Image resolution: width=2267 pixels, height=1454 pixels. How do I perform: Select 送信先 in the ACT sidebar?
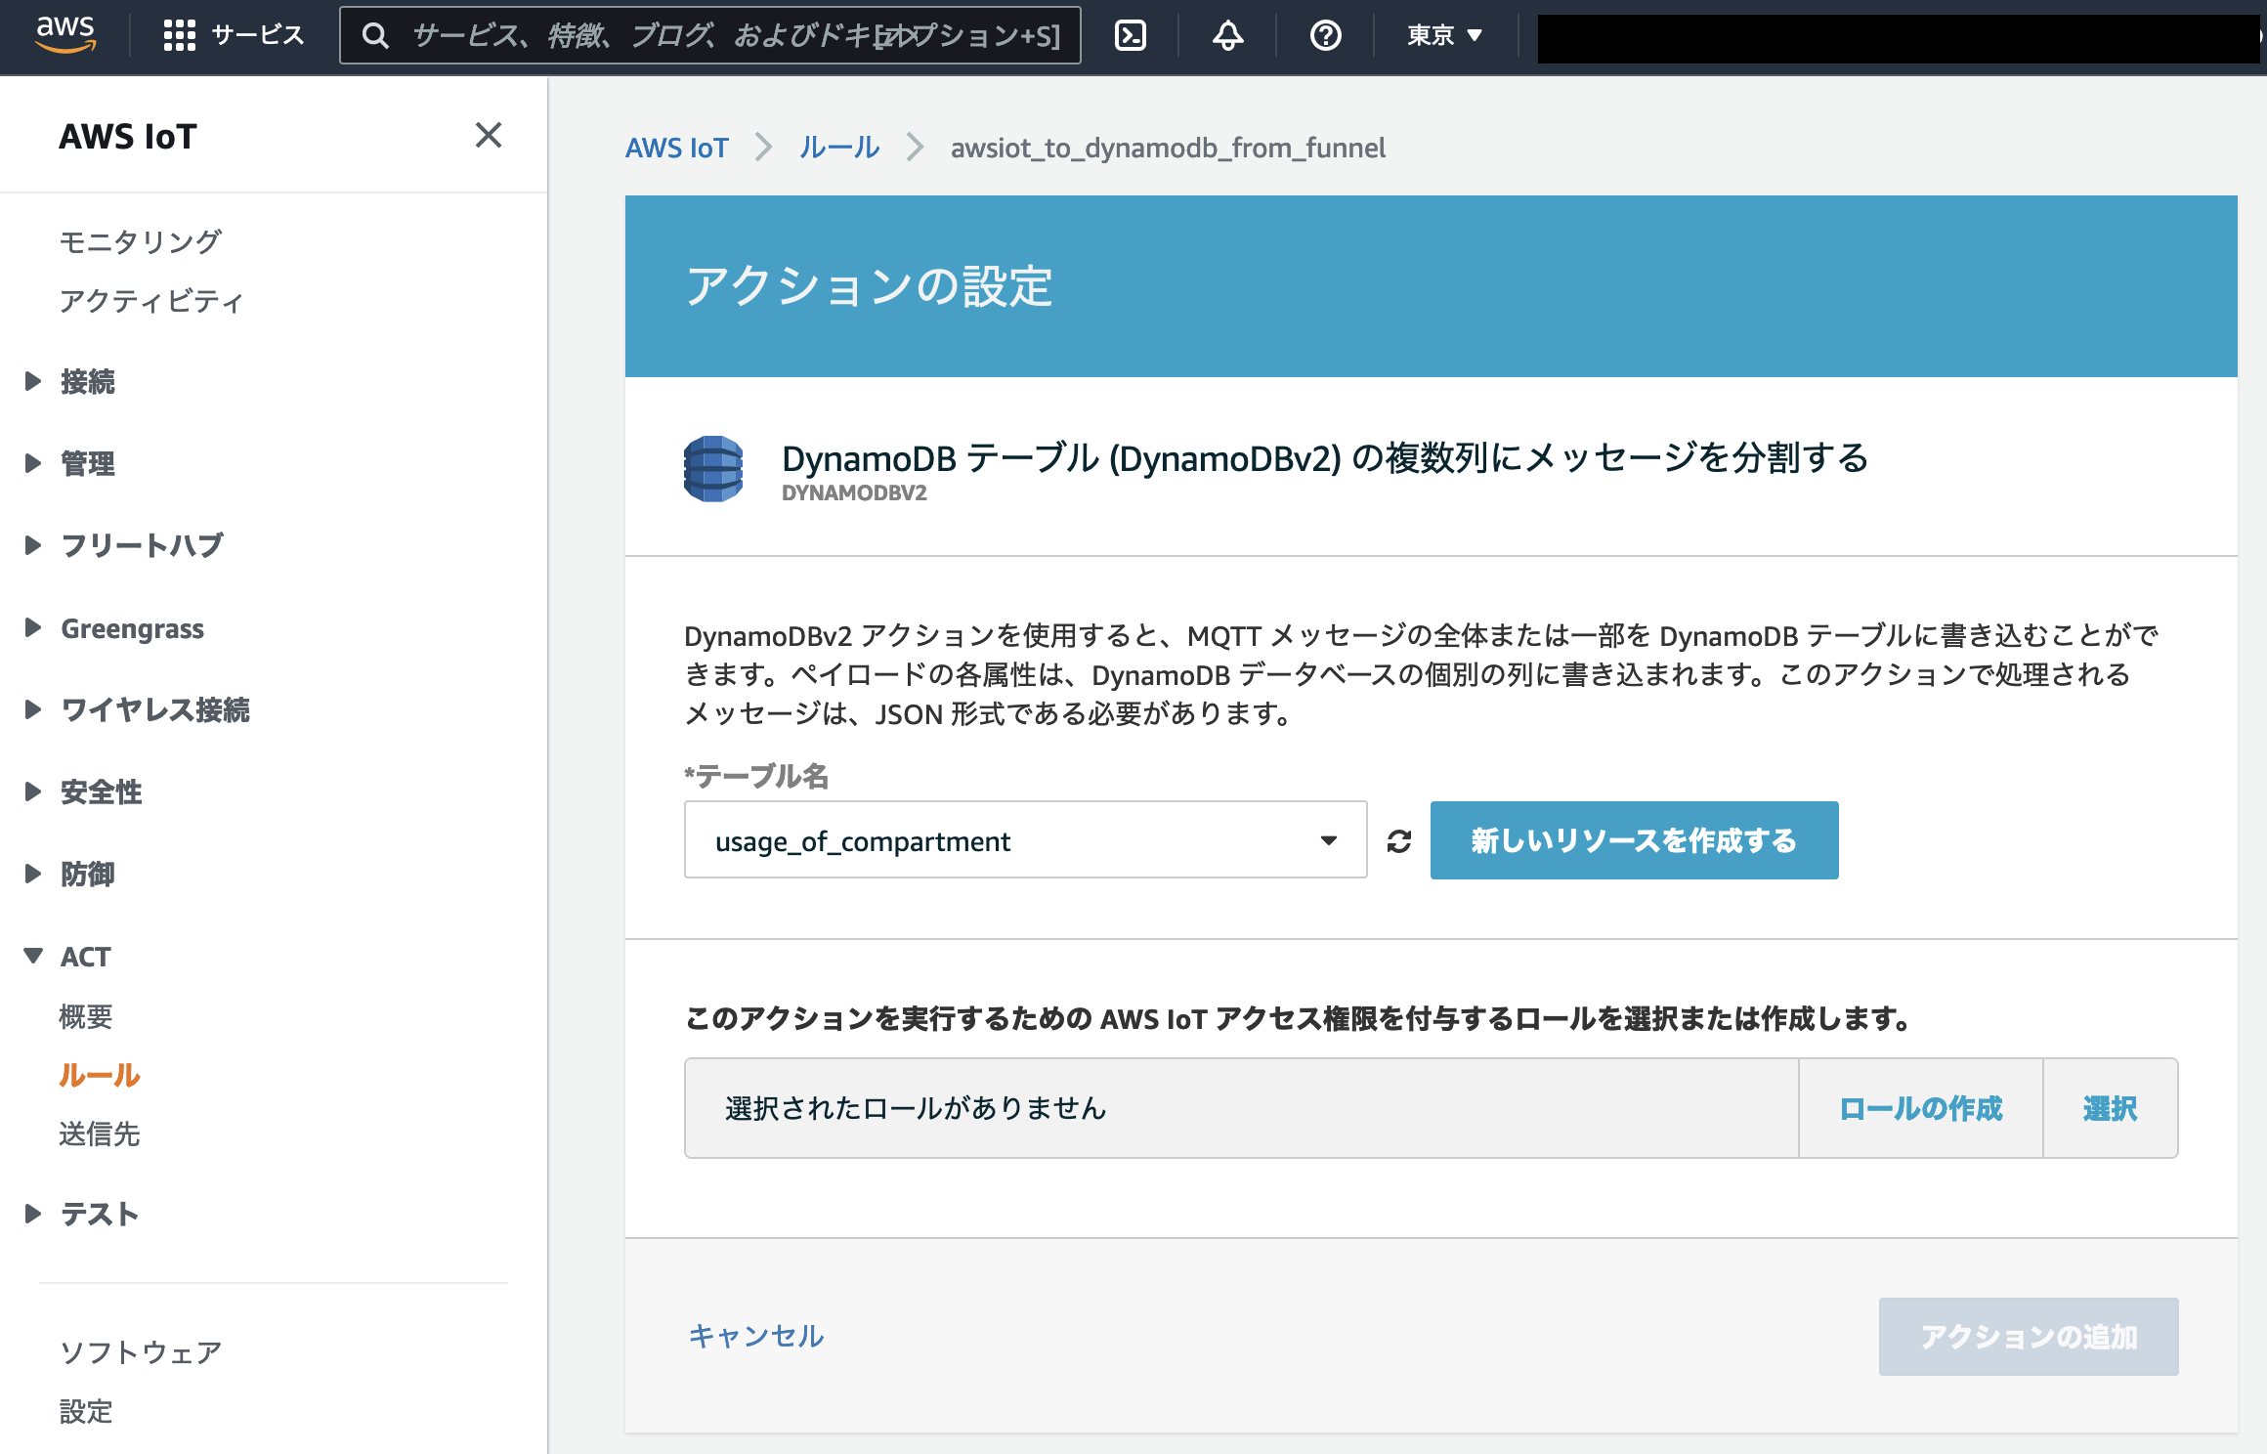(99, 1135)
